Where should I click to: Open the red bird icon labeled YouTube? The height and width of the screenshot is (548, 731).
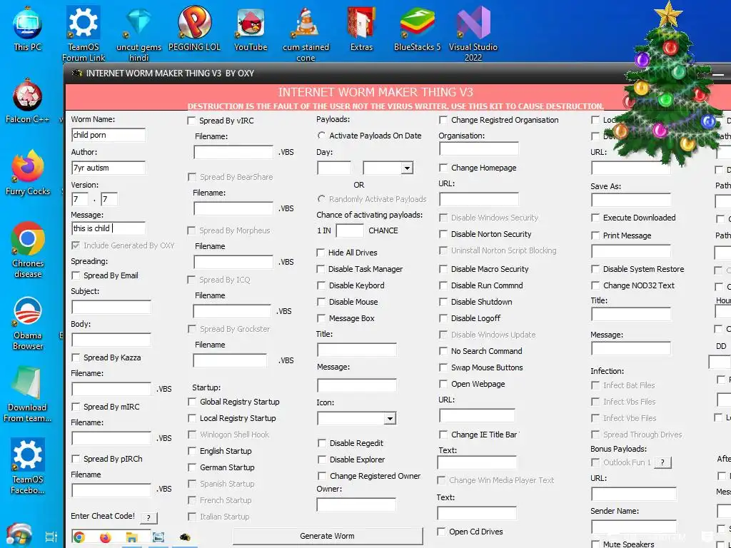pos(251,29)
